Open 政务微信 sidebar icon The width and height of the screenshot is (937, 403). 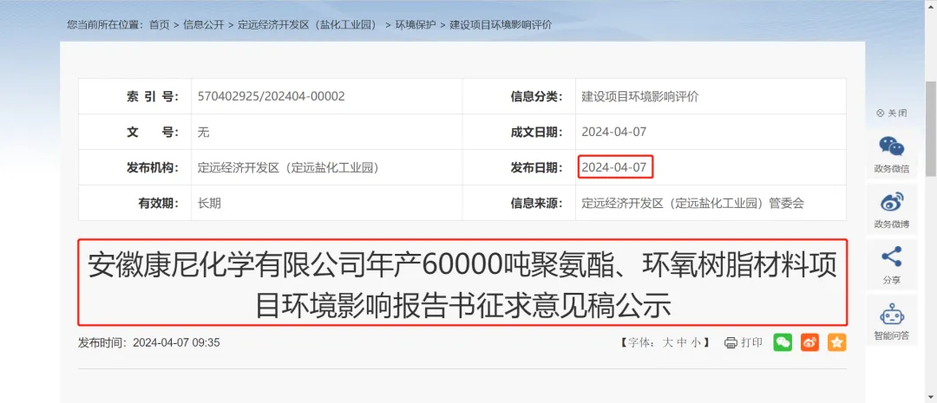[x=891, y=147]
